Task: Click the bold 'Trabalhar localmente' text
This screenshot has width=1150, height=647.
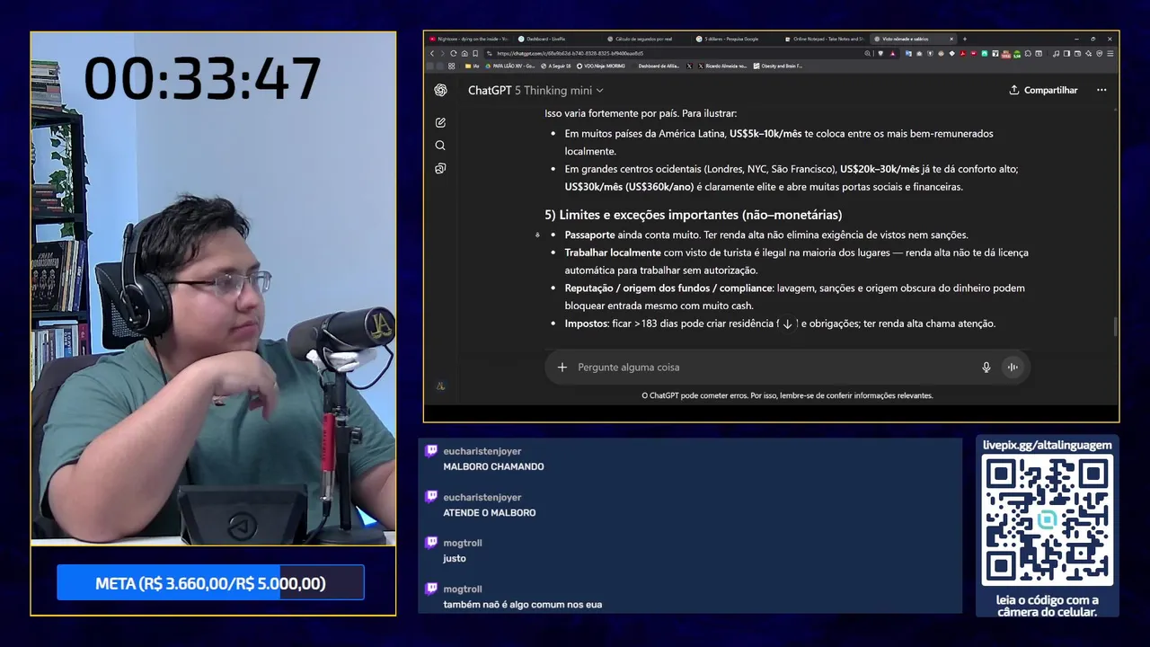Action: (613, 253)
